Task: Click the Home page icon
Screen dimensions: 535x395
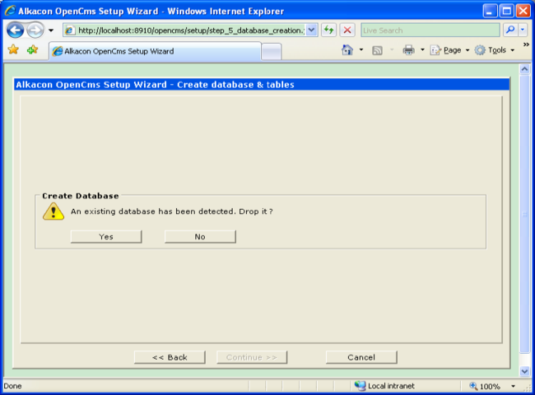Action: [347, 50]
